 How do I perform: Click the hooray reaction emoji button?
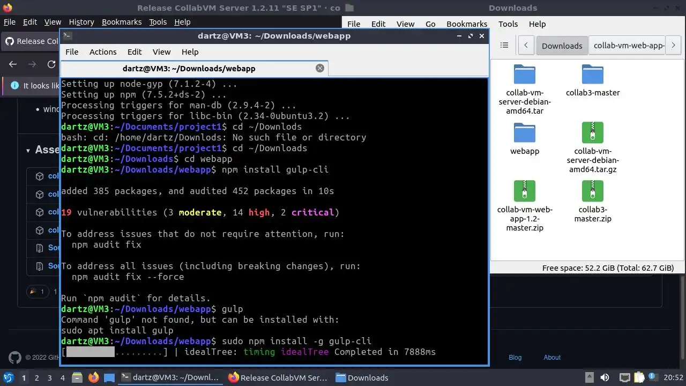click(38, 292)
